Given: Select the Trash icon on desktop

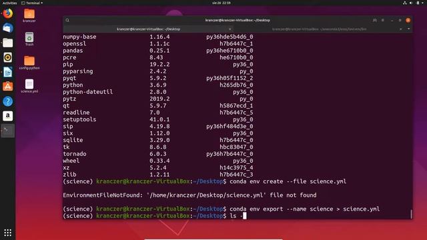Looking at the screenshot, I should [x=29, y=39].
